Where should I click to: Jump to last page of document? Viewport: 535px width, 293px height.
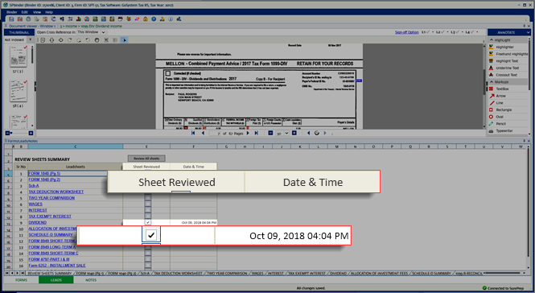click(257, 133)
